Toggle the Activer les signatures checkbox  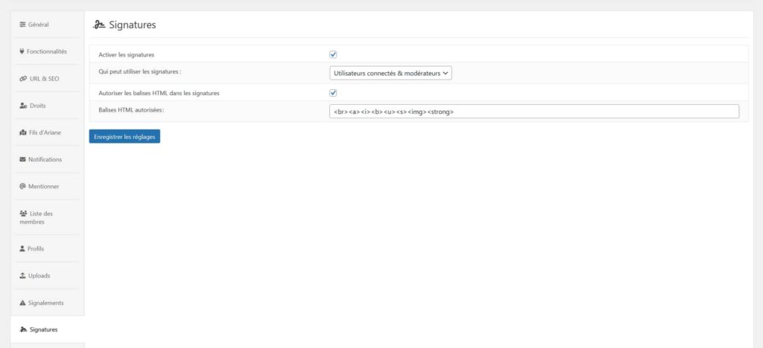pyautogui.click(x=333, y=54)
